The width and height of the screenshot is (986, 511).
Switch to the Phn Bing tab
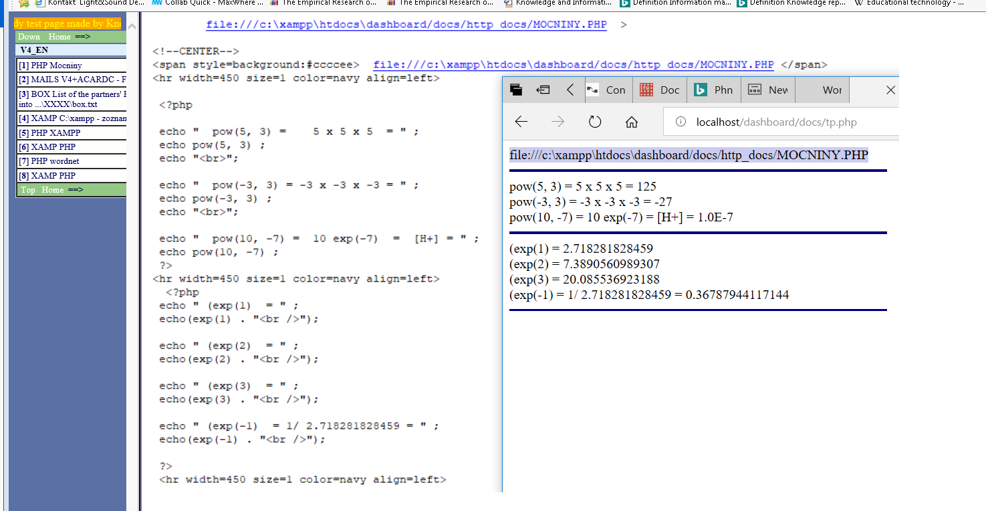click(715, 90)
